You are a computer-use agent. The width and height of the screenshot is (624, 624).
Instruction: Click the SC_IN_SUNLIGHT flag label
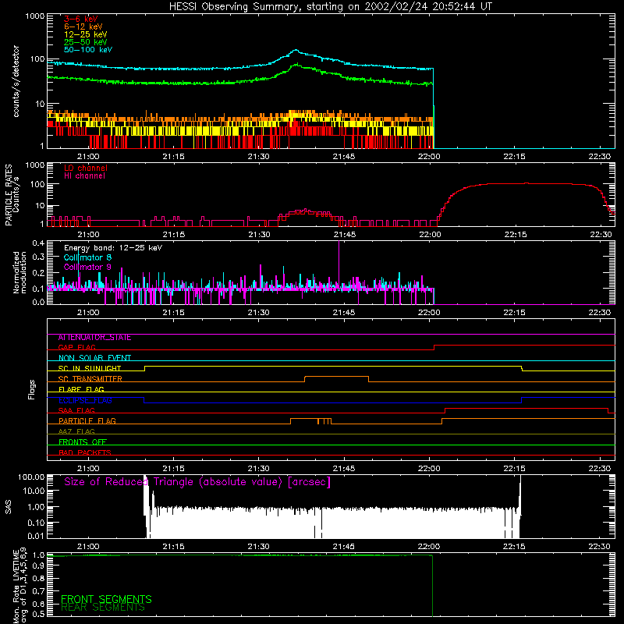point(90,368)
